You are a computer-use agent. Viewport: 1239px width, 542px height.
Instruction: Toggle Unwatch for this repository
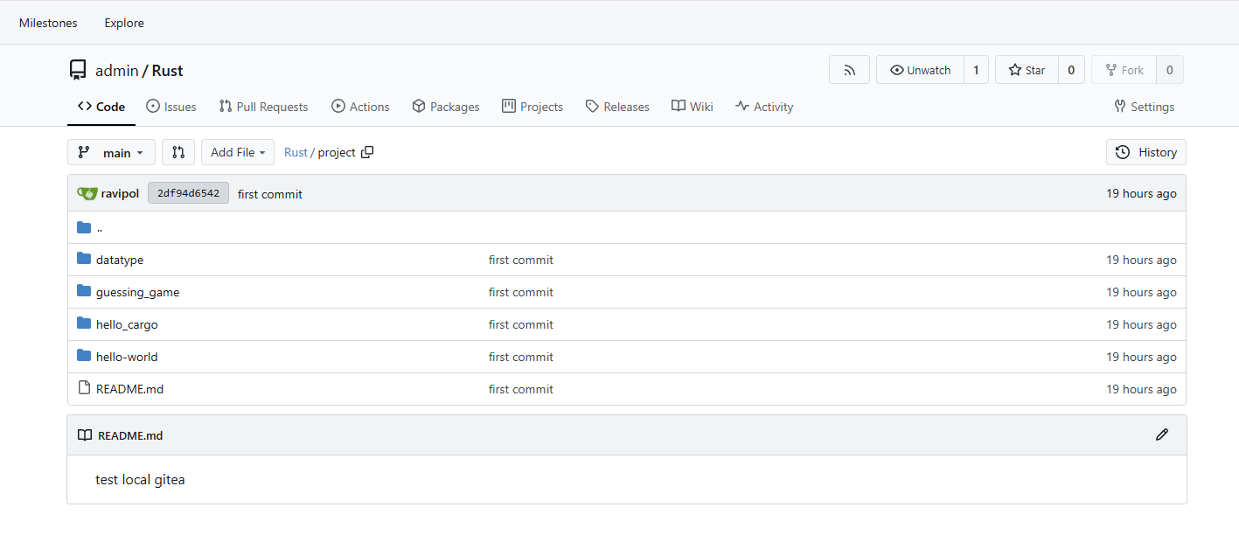(x=920, y=70)
